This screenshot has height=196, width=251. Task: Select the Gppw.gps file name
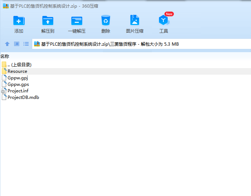[18, 84]
